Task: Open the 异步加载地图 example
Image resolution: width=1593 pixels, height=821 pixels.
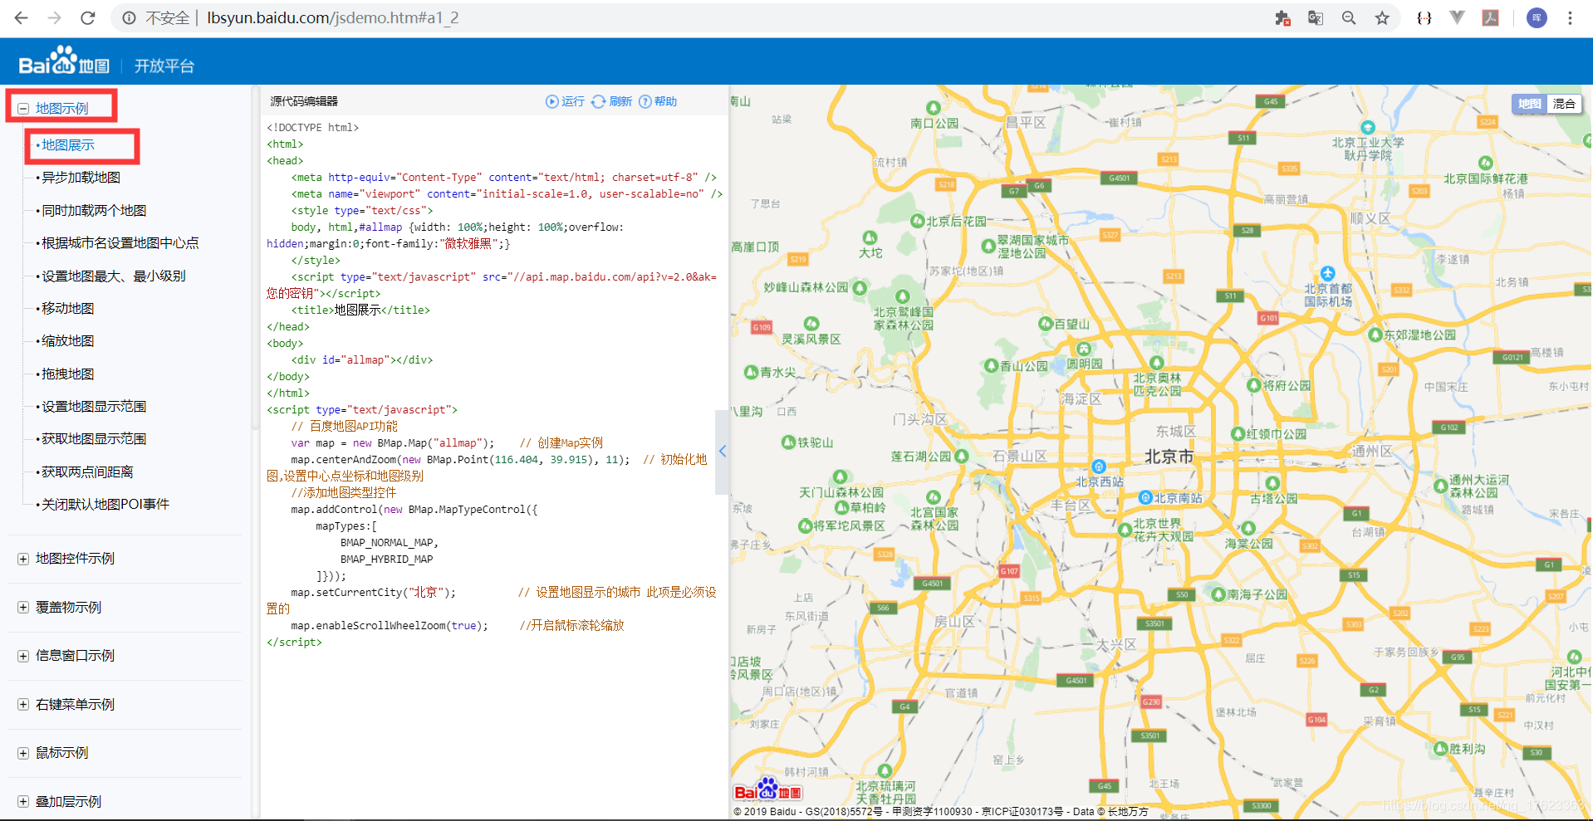Action: 81,178
